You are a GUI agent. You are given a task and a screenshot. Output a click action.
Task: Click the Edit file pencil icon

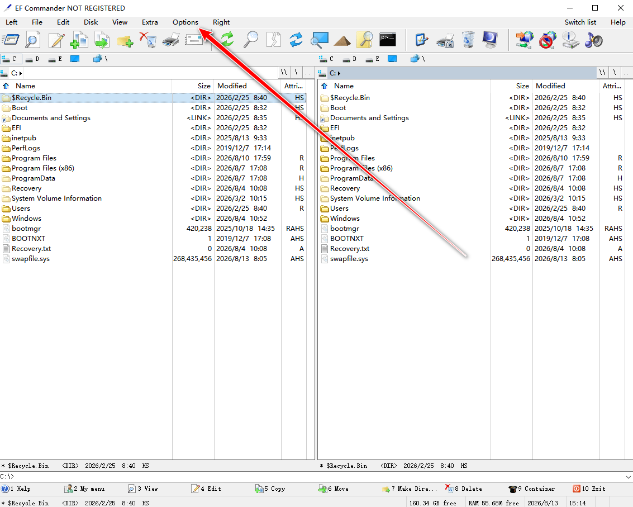[x=56, y=40]
